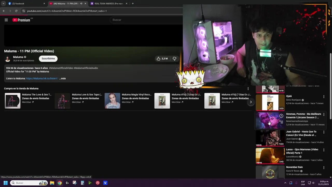Open options menu for Stromae, Pomme video
The image size is (332, 187).
[x=324, y=115]
